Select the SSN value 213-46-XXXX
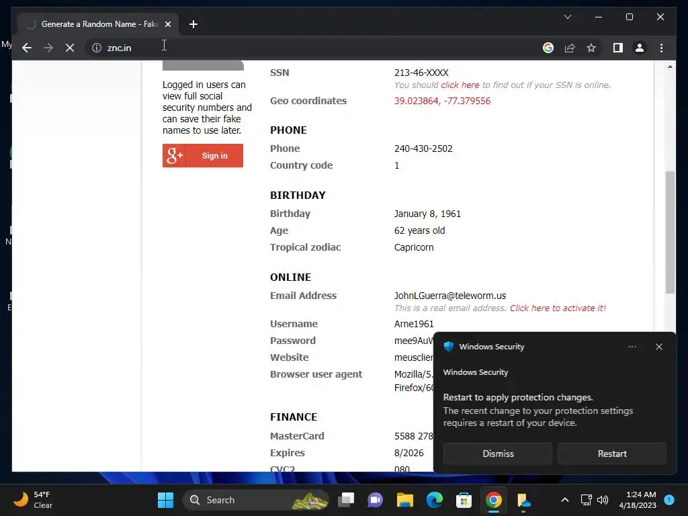 point(421,73)
